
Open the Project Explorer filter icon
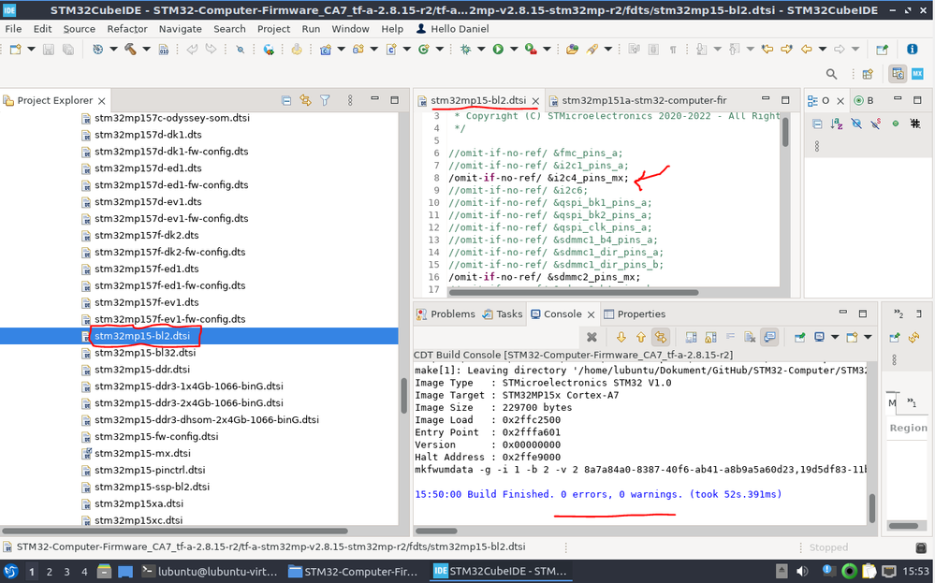[325, 100]
